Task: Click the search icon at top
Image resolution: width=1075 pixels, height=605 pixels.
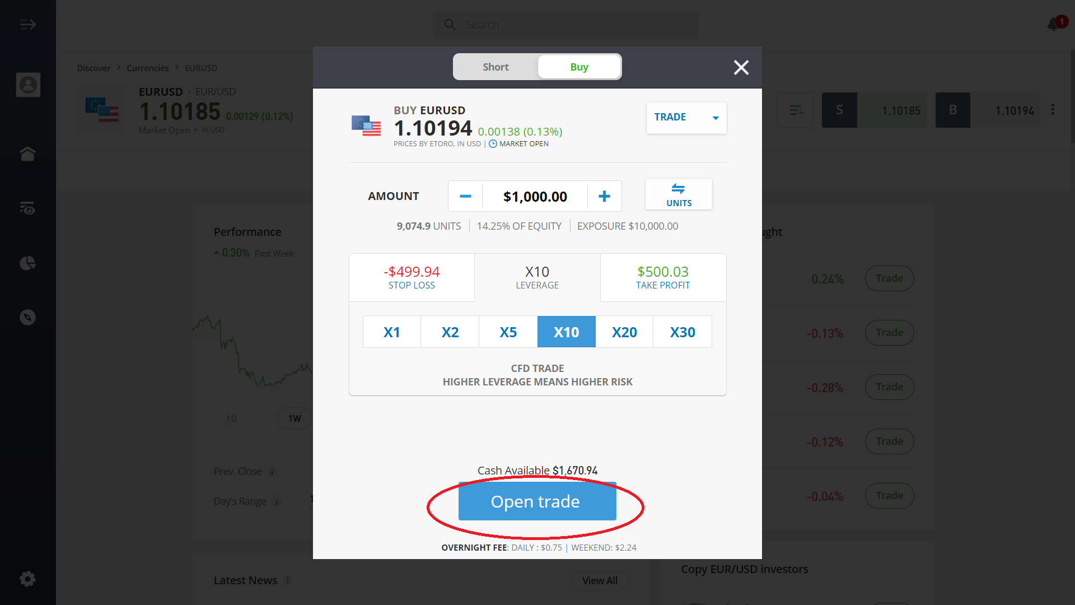Action: click(x=450, y=25)
